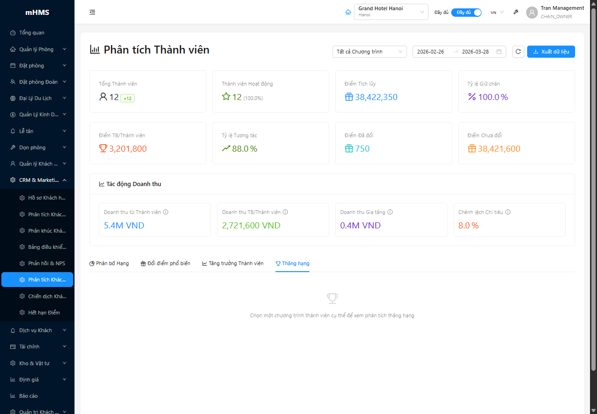Open the Tăng trưởng Thành viên tab

tap(232, 263)
